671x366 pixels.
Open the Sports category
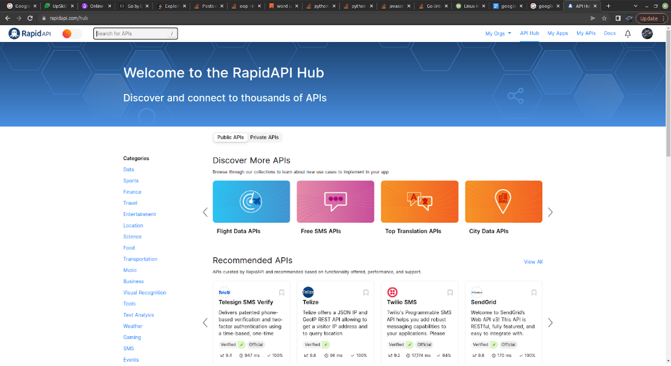tap(131, 181)
